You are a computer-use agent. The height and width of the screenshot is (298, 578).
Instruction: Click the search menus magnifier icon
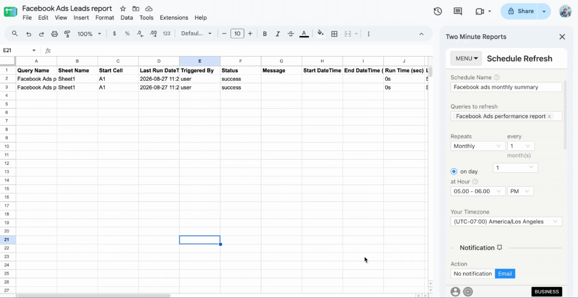(15, 33)
